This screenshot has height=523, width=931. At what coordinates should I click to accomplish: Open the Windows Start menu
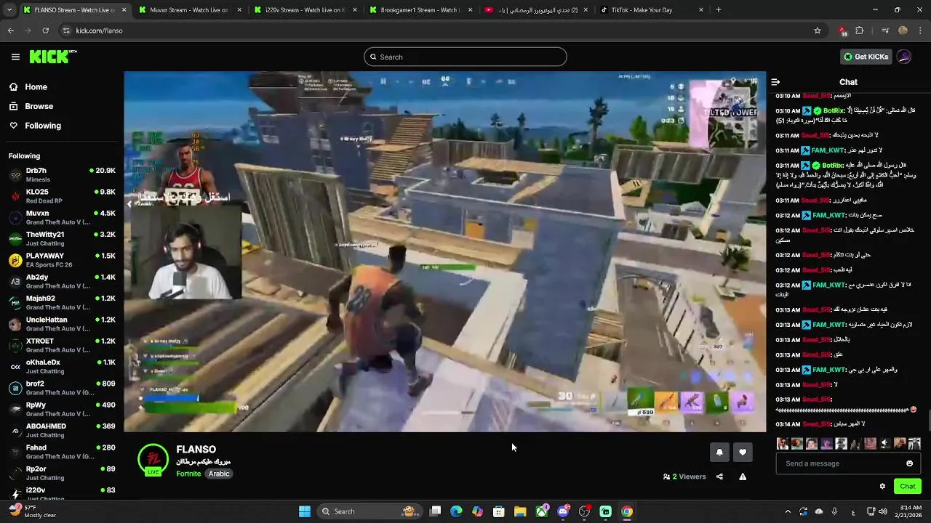coord(304,511)
